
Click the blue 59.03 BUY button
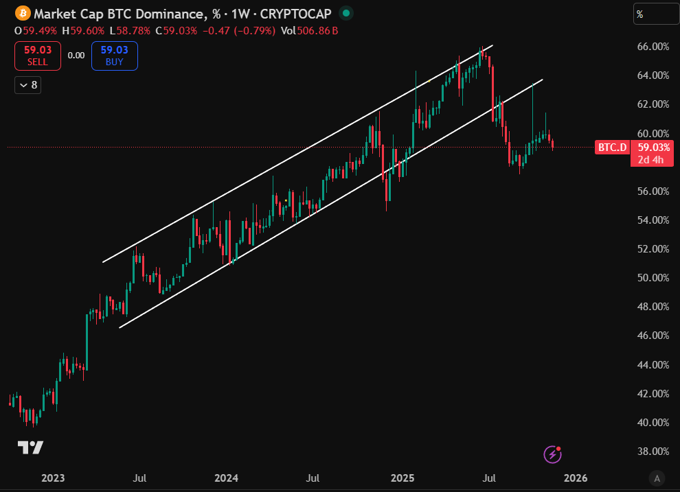(x=115, y=56)
